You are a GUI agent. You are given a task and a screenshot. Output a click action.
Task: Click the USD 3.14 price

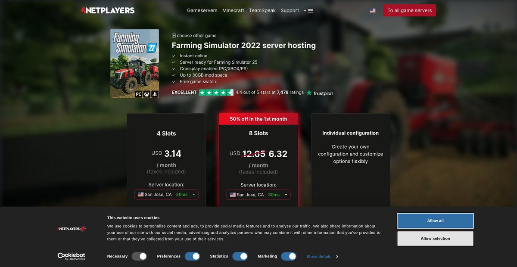coord(166,154)
